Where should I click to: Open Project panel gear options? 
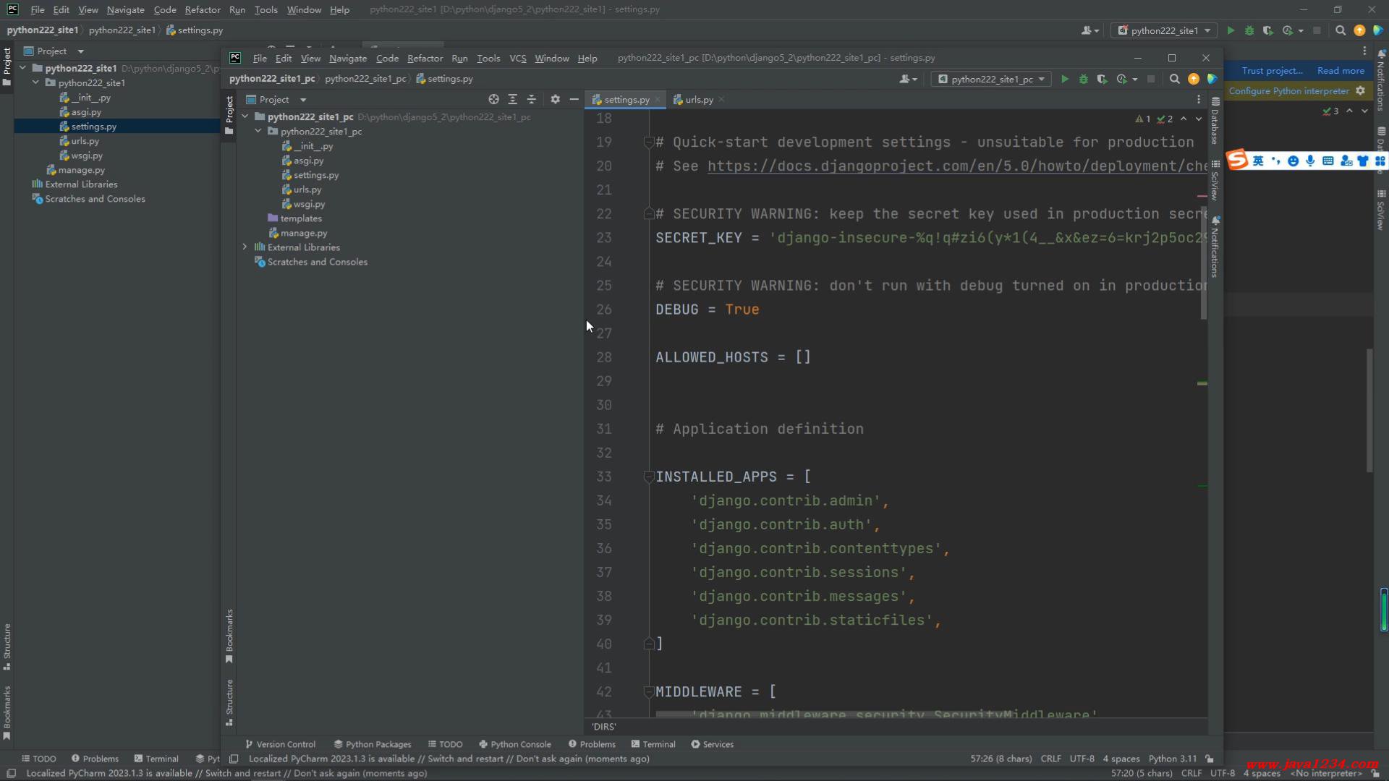pos(555,100)
